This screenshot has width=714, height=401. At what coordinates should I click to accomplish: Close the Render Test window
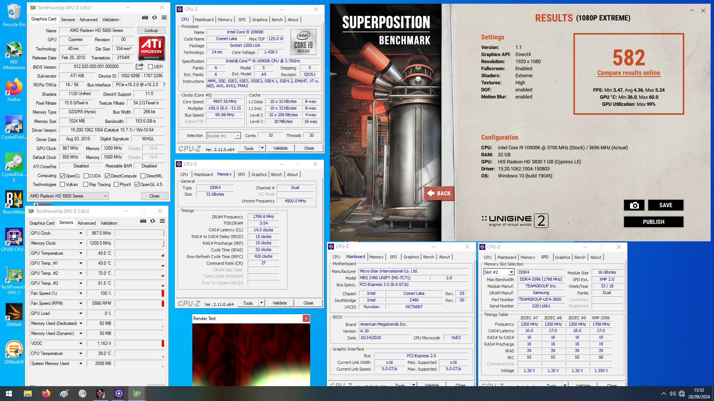[306, 318]
